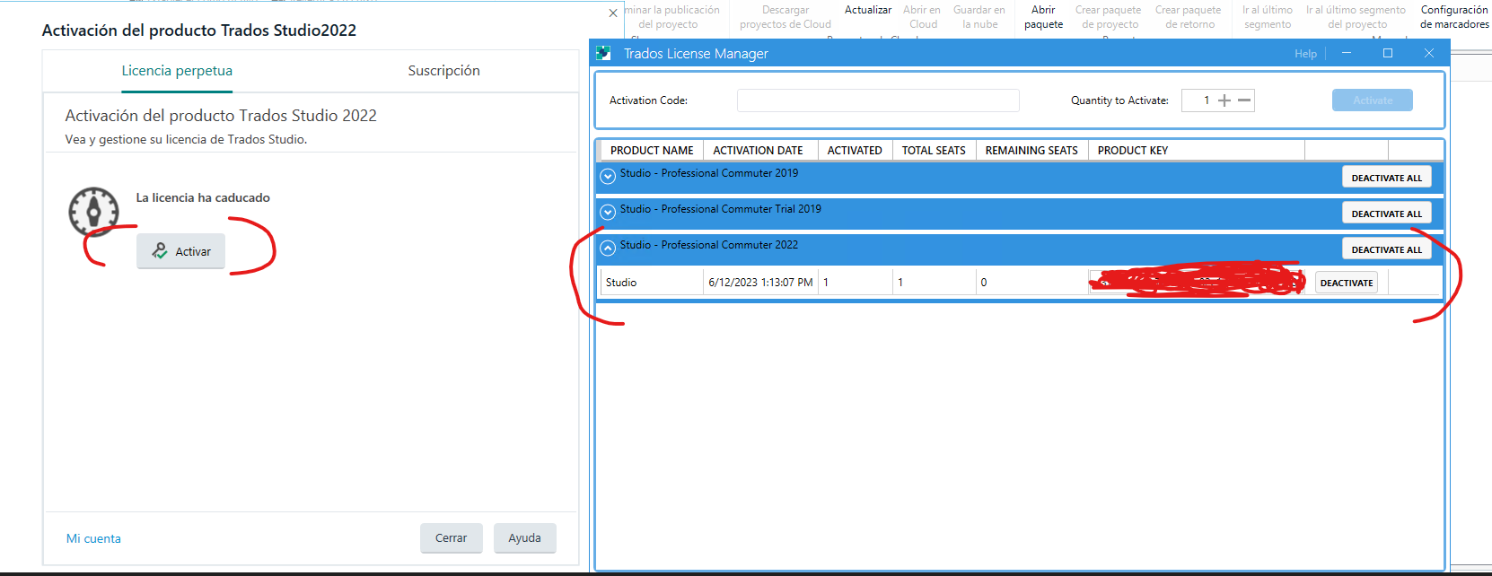Maximize the Trados License Manager window
Image resolution: width=1492 pixels, height=576 pixels.
[x=1388, y=54]
